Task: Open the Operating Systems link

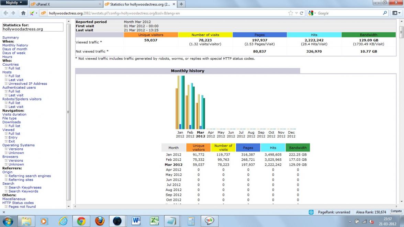Action: coord(19,145)
